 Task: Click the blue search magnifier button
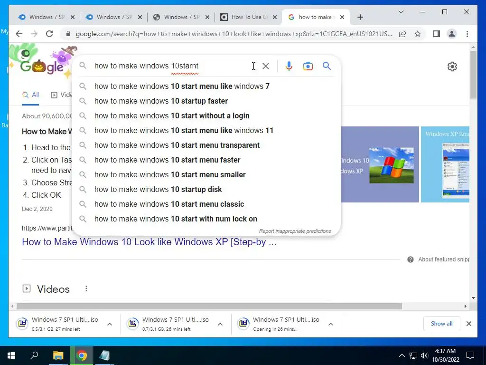point(327,66)
